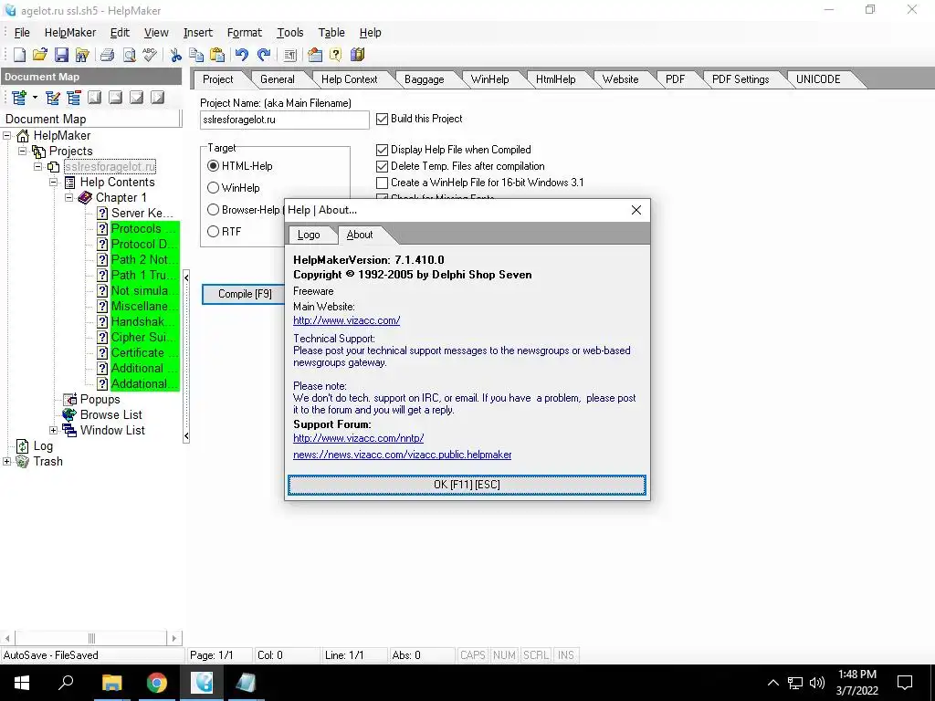Open File Explorer from the taskbar

[x=111, y=683]
